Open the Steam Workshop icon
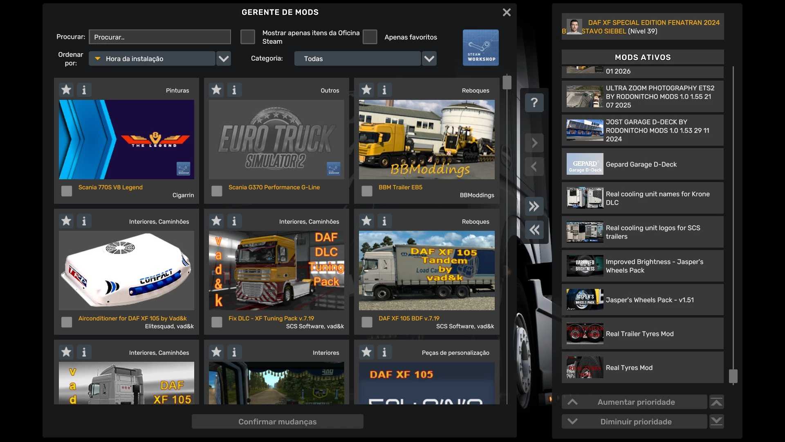The height and width of the screenshot is (442, 785). (480, 47)
